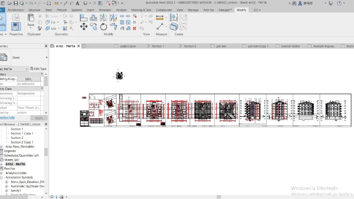The image size is (354, 199).
Task: Select the Scale tool icon
Action: tap(128, 22)
